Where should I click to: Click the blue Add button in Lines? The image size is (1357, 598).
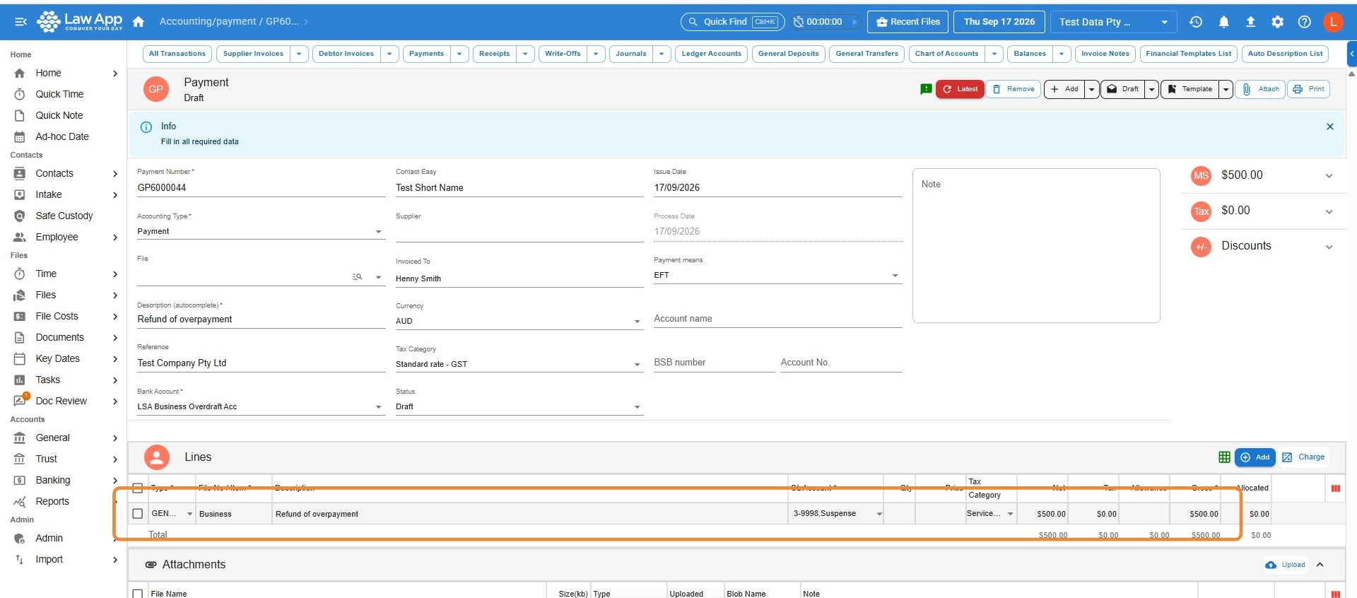(x=1255, y=457)
